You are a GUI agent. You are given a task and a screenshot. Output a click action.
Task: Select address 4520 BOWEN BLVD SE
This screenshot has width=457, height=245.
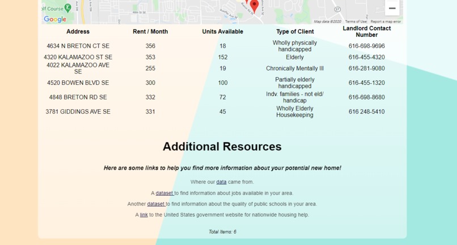click(x=78, y=83)
